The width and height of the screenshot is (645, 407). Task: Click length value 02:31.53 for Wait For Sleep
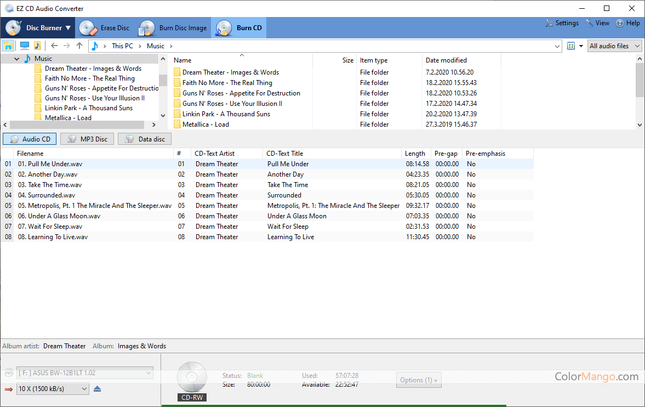coord(418,227)
